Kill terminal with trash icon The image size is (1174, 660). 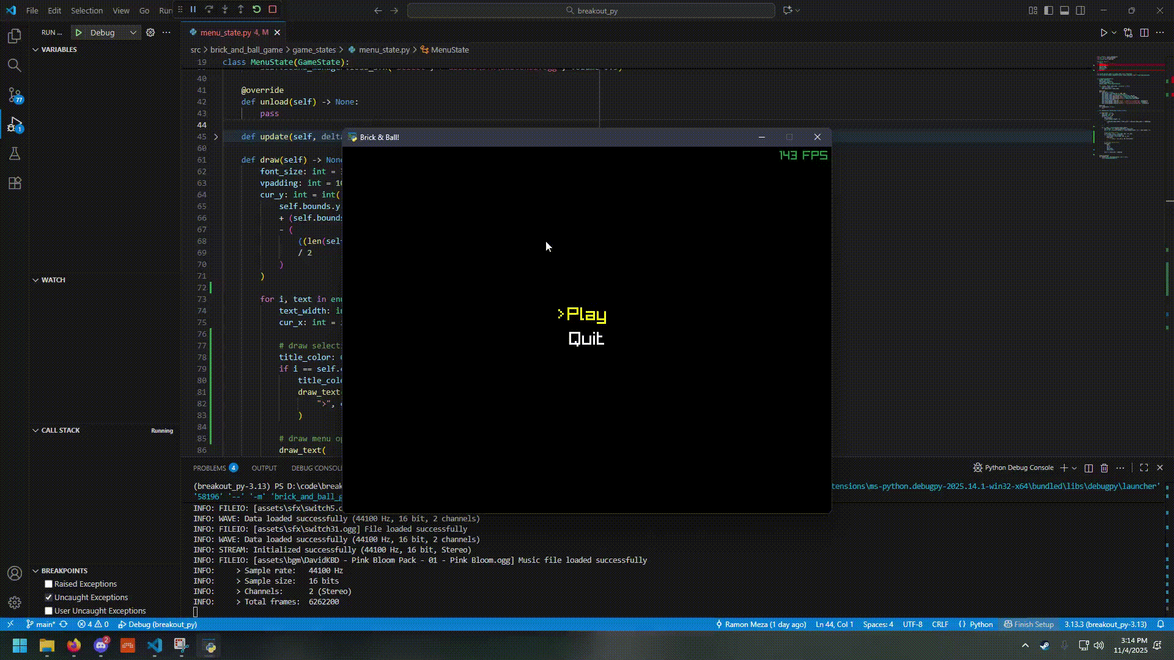(1104, 468)
